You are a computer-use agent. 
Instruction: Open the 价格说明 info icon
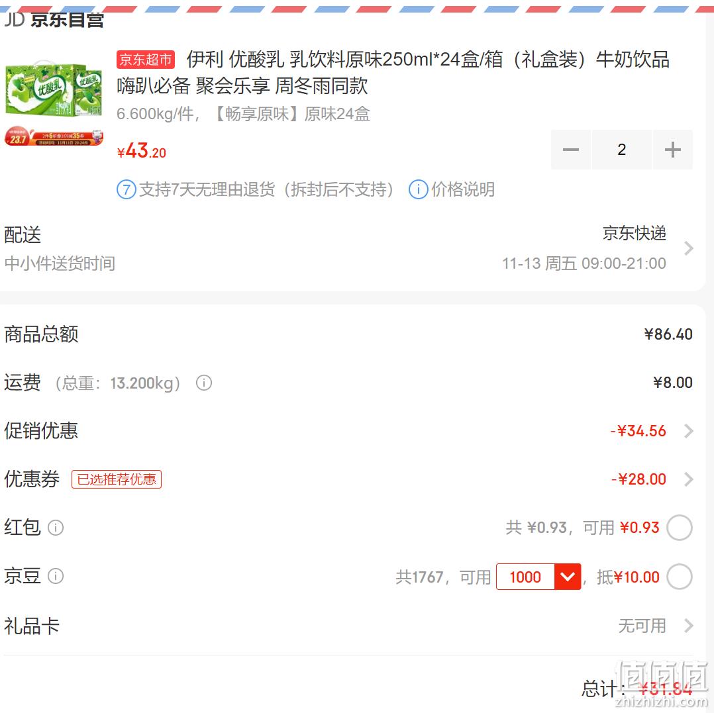tap(418, 190)
